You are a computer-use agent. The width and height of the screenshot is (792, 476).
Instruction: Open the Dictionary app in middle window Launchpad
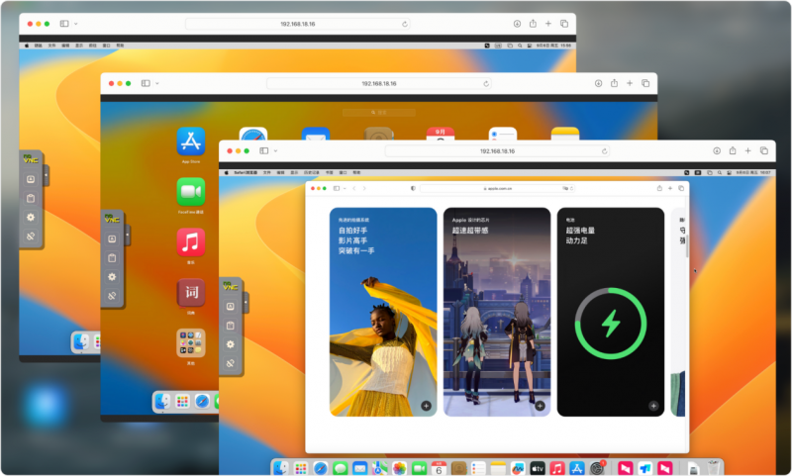191,293
